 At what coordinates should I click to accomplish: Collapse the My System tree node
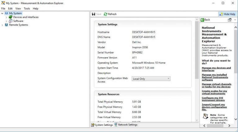tap(2, 14)
